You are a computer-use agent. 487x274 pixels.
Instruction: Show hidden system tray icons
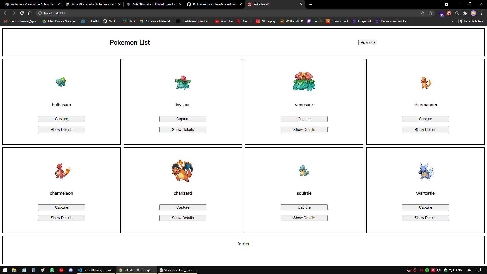pyautogui.click(x=409, y=270)
